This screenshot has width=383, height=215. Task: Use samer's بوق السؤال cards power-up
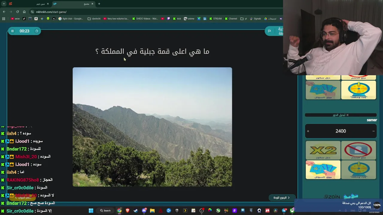[x=323, y=170]
